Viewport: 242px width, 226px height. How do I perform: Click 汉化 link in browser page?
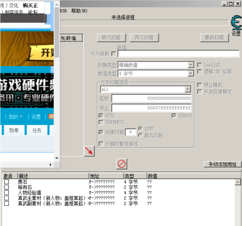coord(14,6)
